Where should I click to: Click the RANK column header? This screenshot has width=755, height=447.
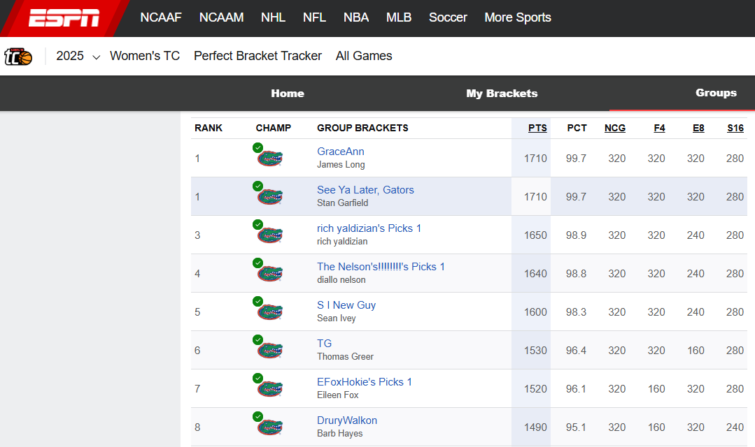pyautogui.click(x=209, y=128)
